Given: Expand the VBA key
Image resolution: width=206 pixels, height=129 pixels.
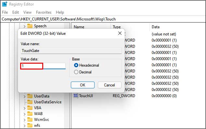Looking at the screenshot, I should pos(24,108).
